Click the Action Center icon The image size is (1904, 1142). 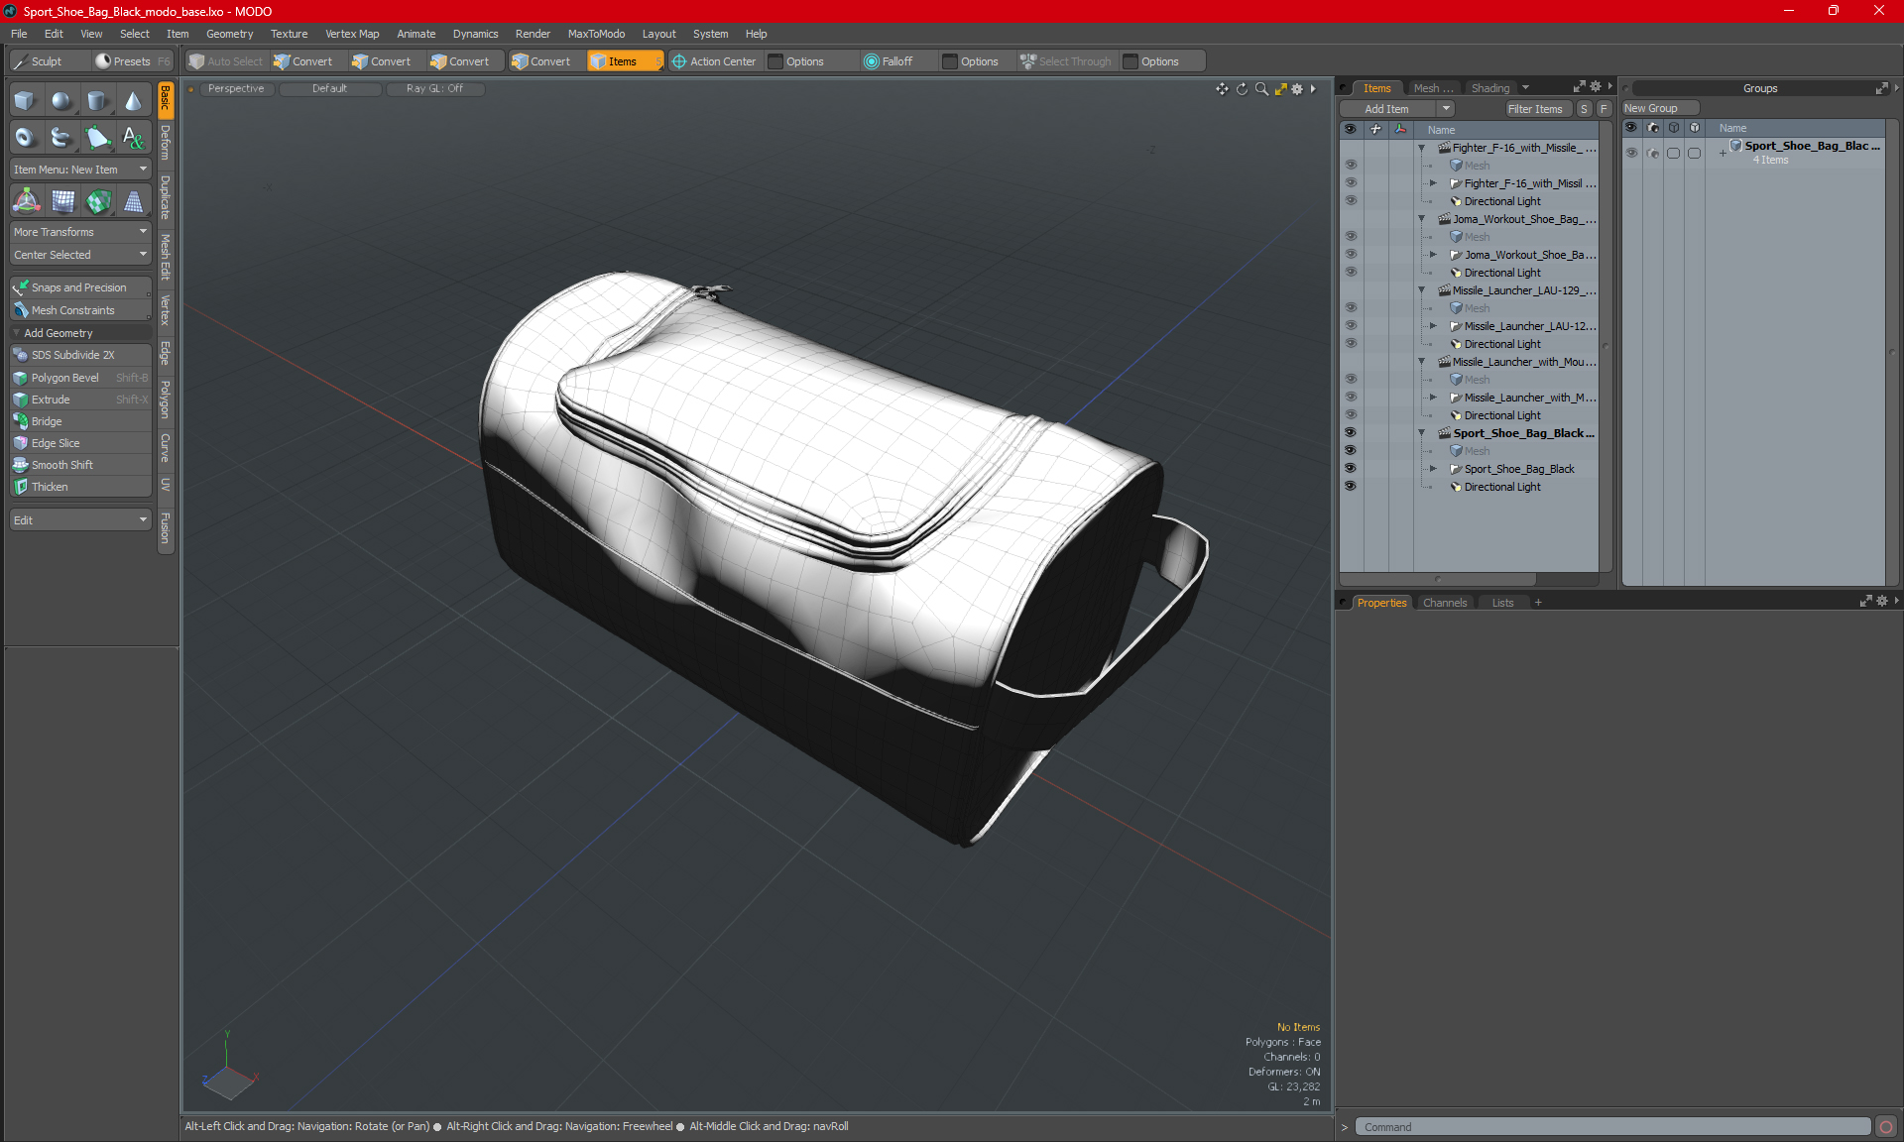(x=680, y=61)
